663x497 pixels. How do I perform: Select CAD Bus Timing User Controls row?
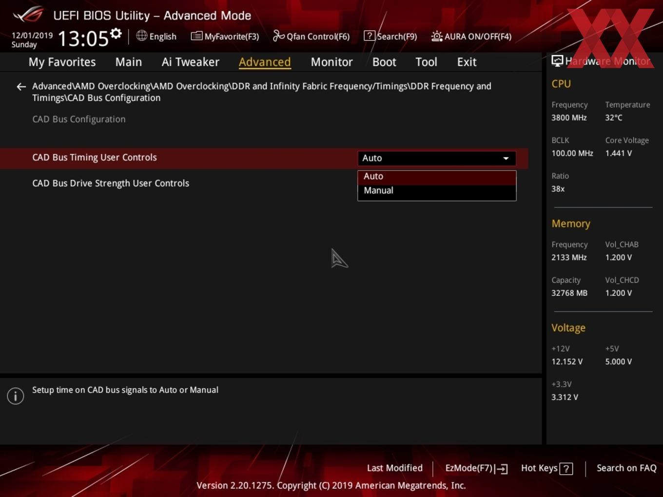coord(264,158)
